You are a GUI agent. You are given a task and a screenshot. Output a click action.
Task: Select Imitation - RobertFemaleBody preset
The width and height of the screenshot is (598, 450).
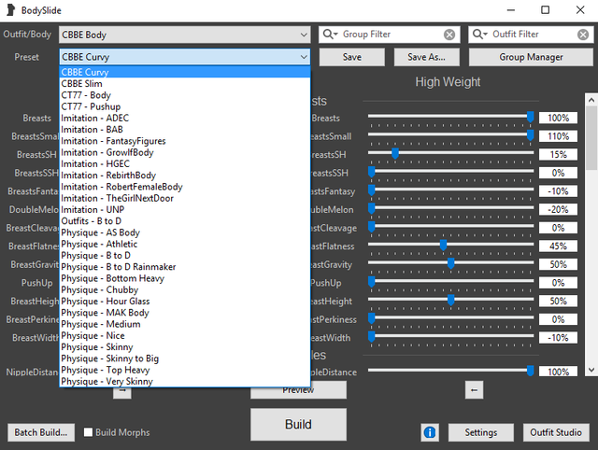pyautogui.click(x=185, y=187)
